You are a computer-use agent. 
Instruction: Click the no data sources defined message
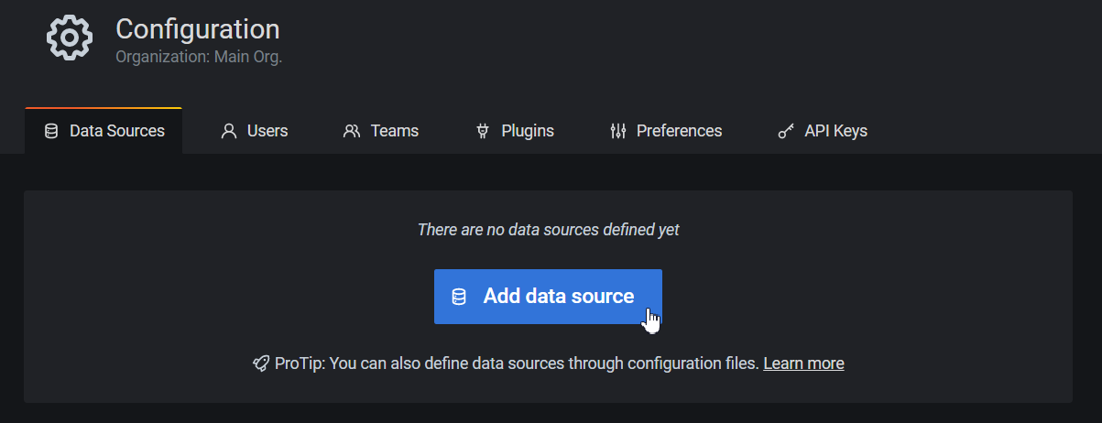tap(548, 230)
